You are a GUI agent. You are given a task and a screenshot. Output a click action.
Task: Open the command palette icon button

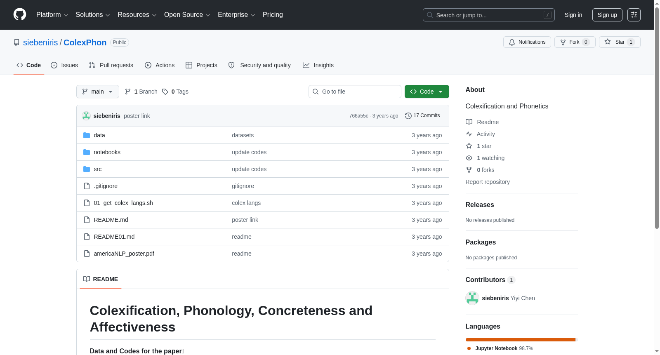pos(634,15)
